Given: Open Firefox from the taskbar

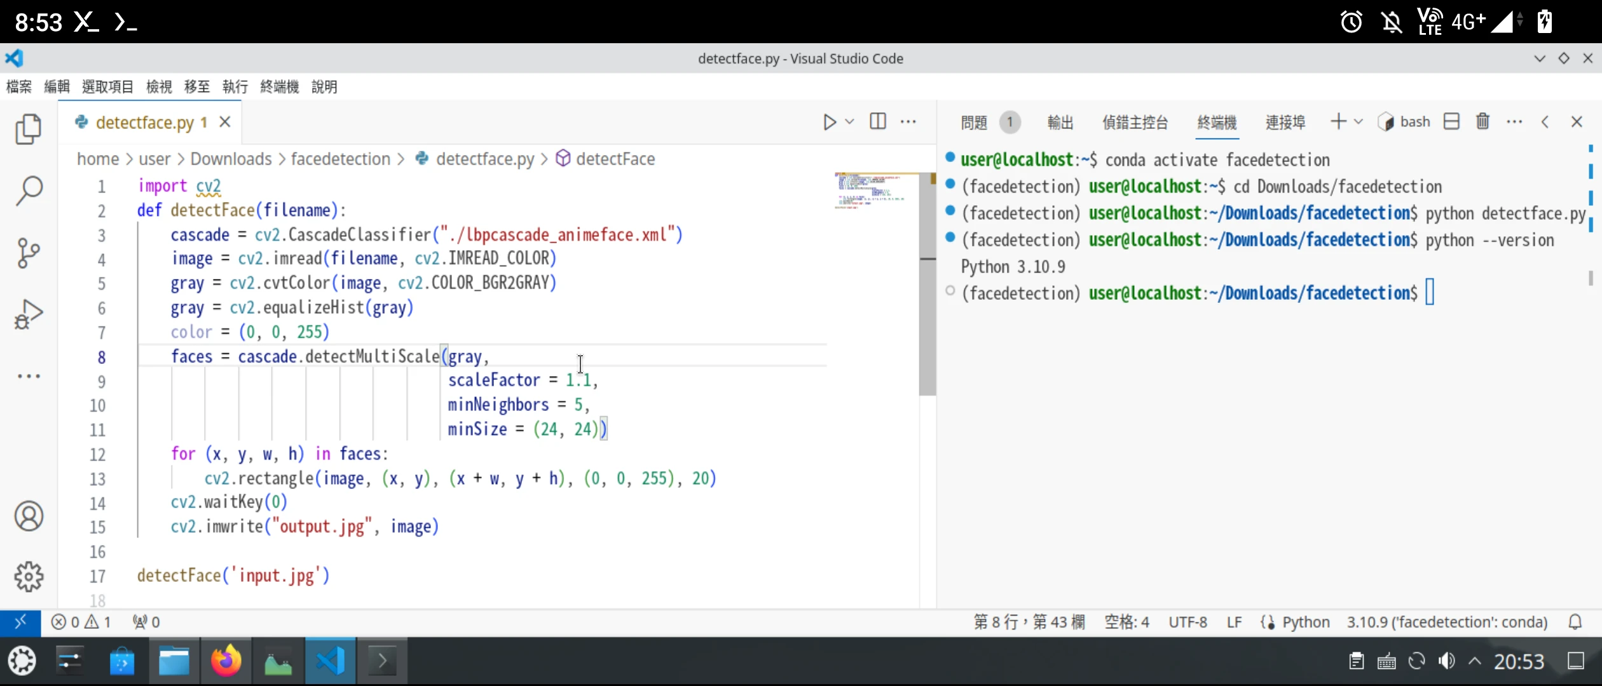Looking at the screenshot, I should click(x=226, y=661).
